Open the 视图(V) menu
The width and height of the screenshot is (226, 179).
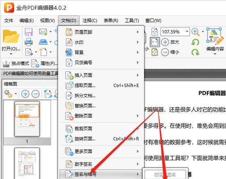point(47,21)
